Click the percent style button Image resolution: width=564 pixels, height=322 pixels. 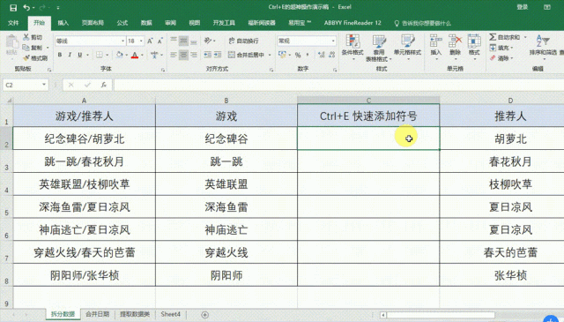[298, 55]
